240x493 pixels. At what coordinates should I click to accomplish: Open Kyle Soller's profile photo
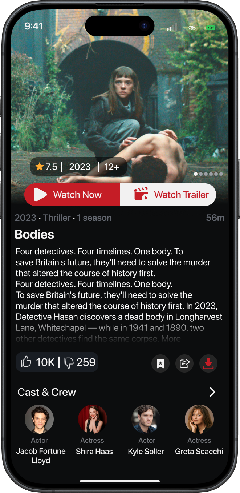[146, 419]
